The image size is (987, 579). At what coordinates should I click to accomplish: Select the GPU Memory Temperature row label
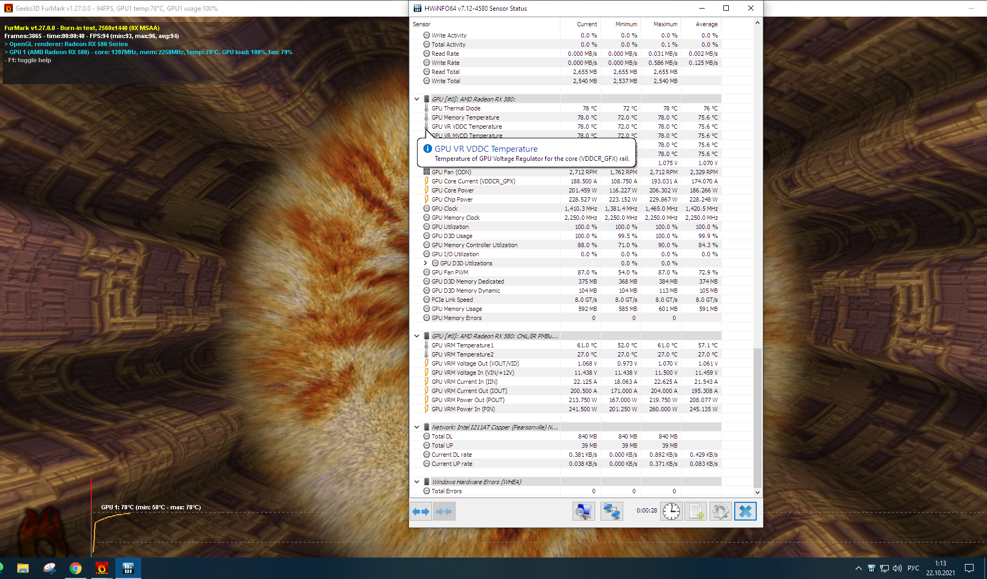(465, 117)
